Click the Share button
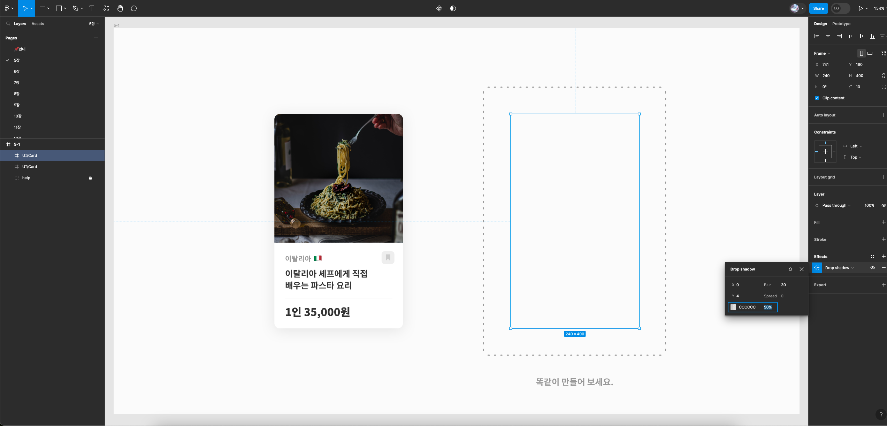This screenshot has width=887, height=426. (x=818, y=8)
